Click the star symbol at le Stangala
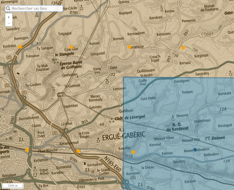This screenshot has height=190, width=234. (54, 60)
